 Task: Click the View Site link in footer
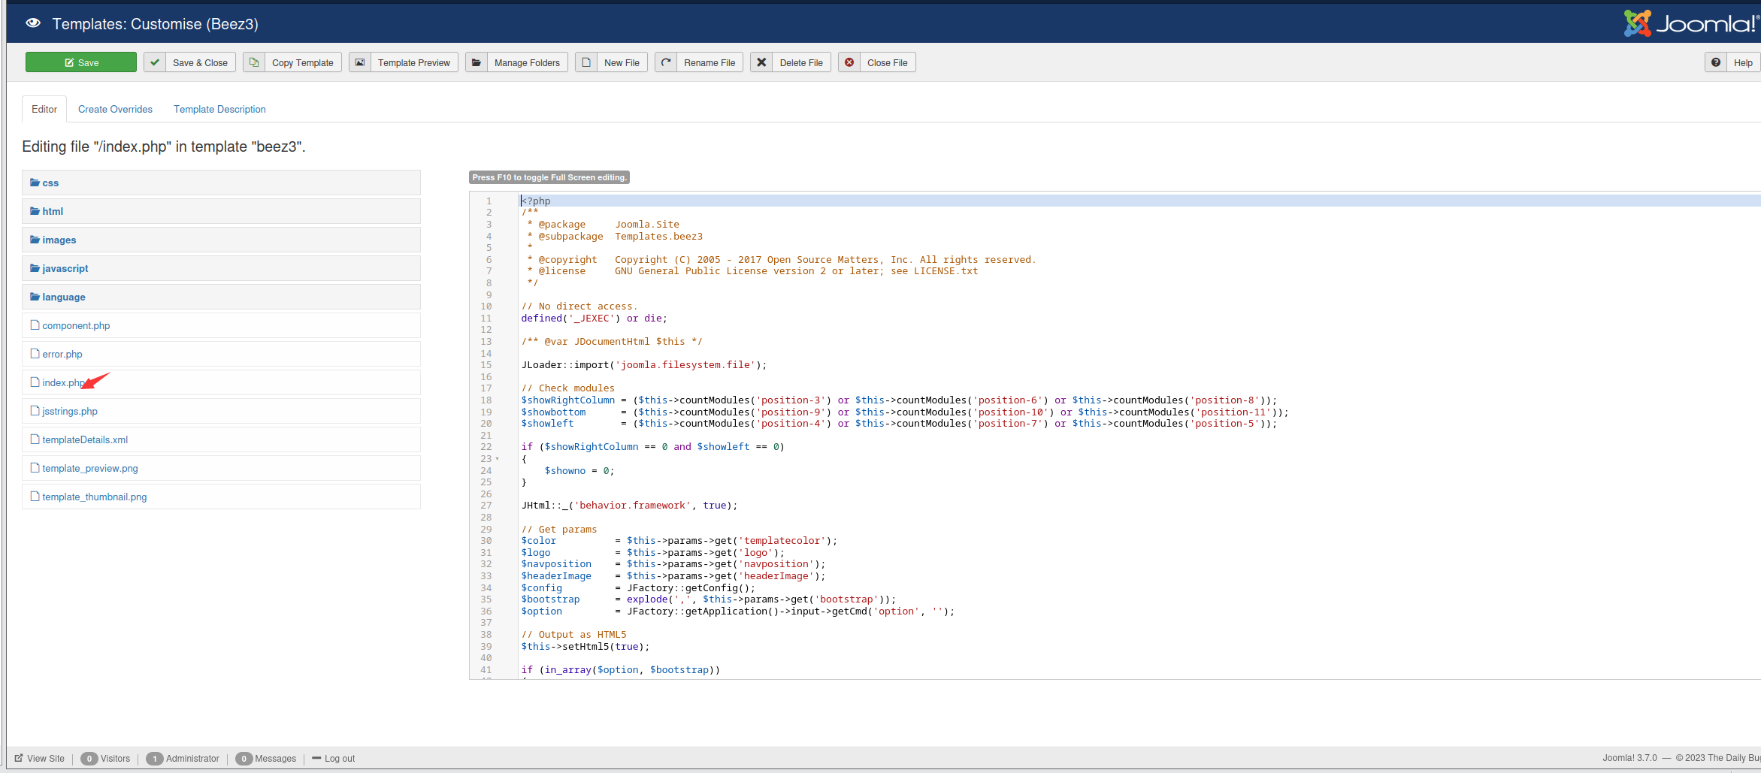click(x=45, y=758)
